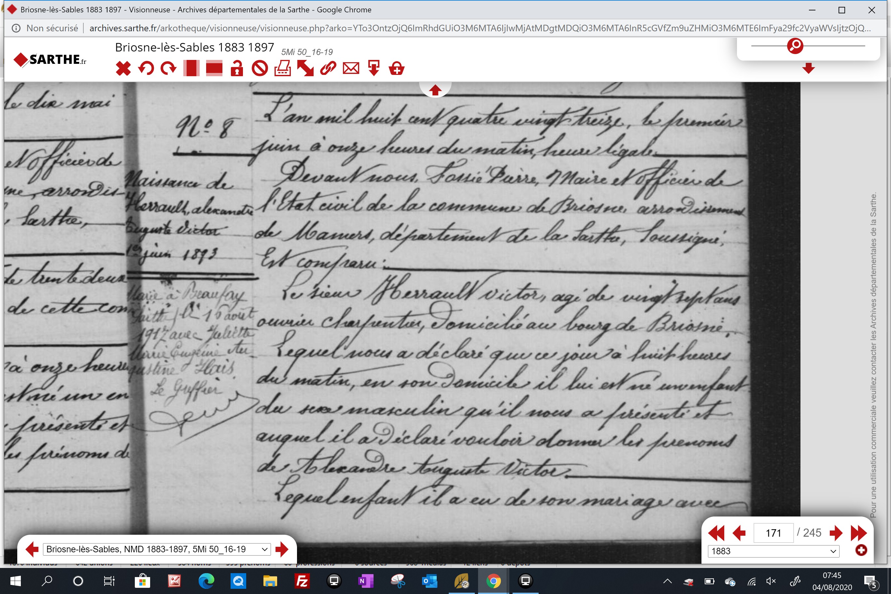Download the image with download arrow icon

pos(374,69)
